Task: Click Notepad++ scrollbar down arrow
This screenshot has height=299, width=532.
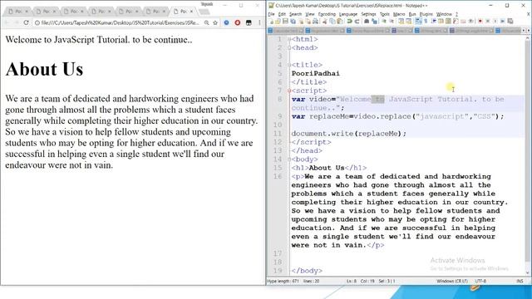Action: (528, 272)
